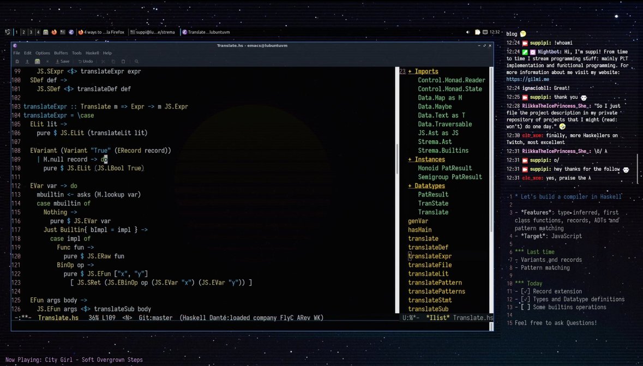Click the New File icon in Emacs toolbar
643x366 pixels.
[x=17, y=62]
